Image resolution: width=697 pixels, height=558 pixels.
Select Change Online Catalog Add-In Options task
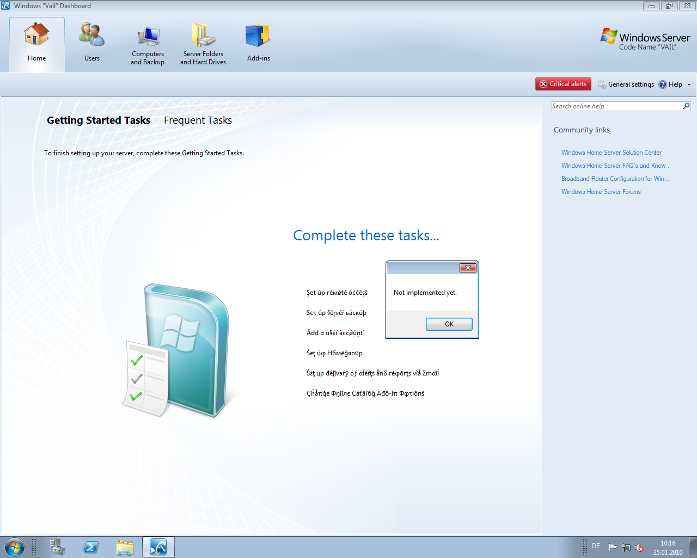[x=365, y=393]
